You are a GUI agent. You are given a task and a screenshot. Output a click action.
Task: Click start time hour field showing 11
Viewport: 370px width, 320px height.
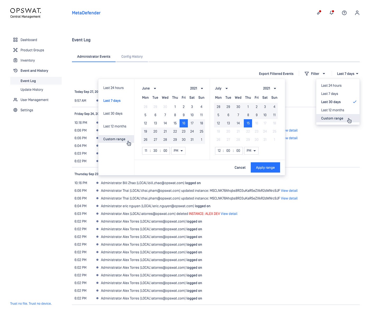coord(146,151)
